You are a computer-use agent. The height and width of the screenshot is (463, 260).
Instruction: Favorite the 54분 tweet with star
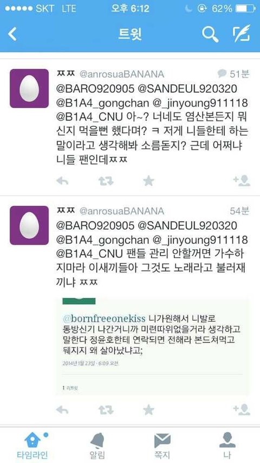(148, 410)
